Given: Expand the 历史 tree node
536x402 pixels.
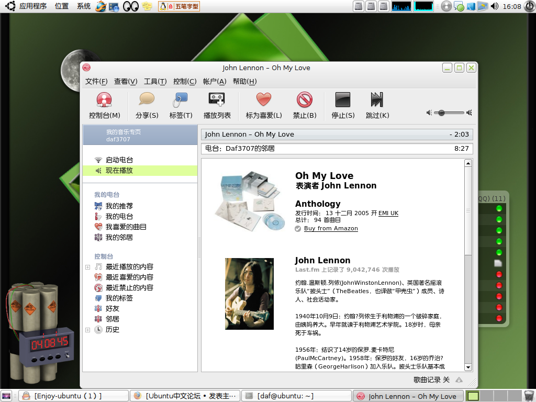Looking at the screenshot, I should 87,330.
